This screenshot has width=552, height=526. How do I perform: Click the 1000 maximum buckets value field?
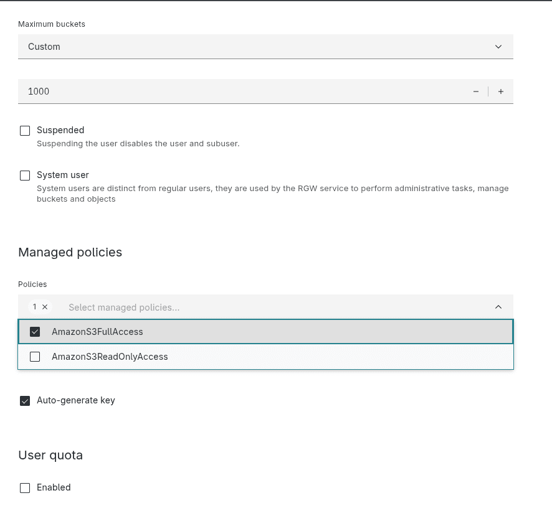[187, 92]
